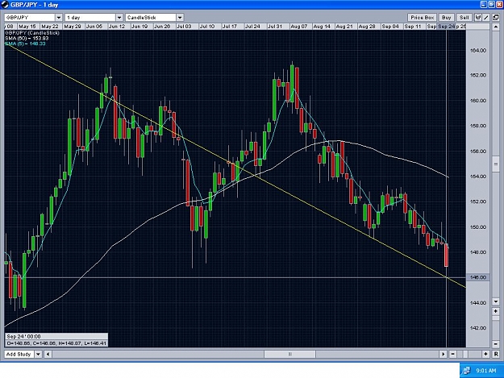Viewport: 504px width, 378px height.
Task: Click the highlighted 146.00 price marker
Action: click(478, 277)
